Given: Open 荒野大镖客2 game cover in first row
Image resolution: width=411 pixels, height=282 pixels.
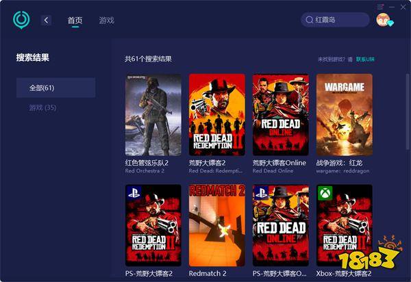Looking at the screenshot, I should 216,114.
